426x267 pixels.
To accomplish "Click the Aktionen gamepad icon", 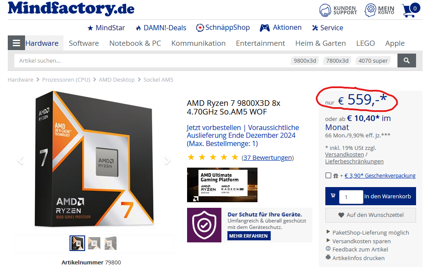I will (x=264, y=28).
